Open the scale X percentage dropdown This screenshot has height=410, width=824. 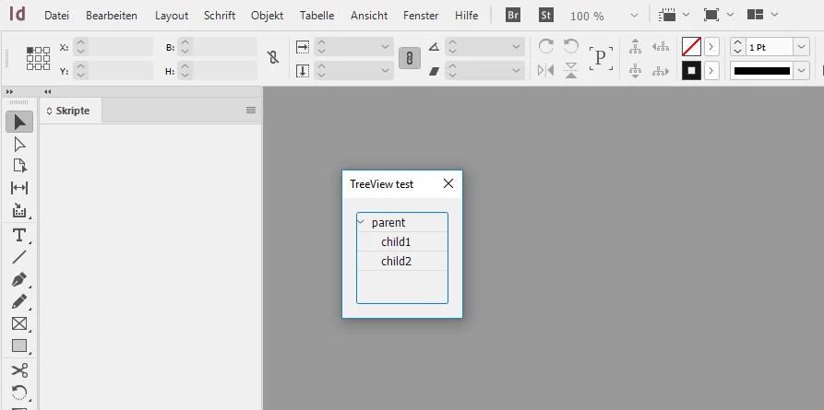(385, 47)
